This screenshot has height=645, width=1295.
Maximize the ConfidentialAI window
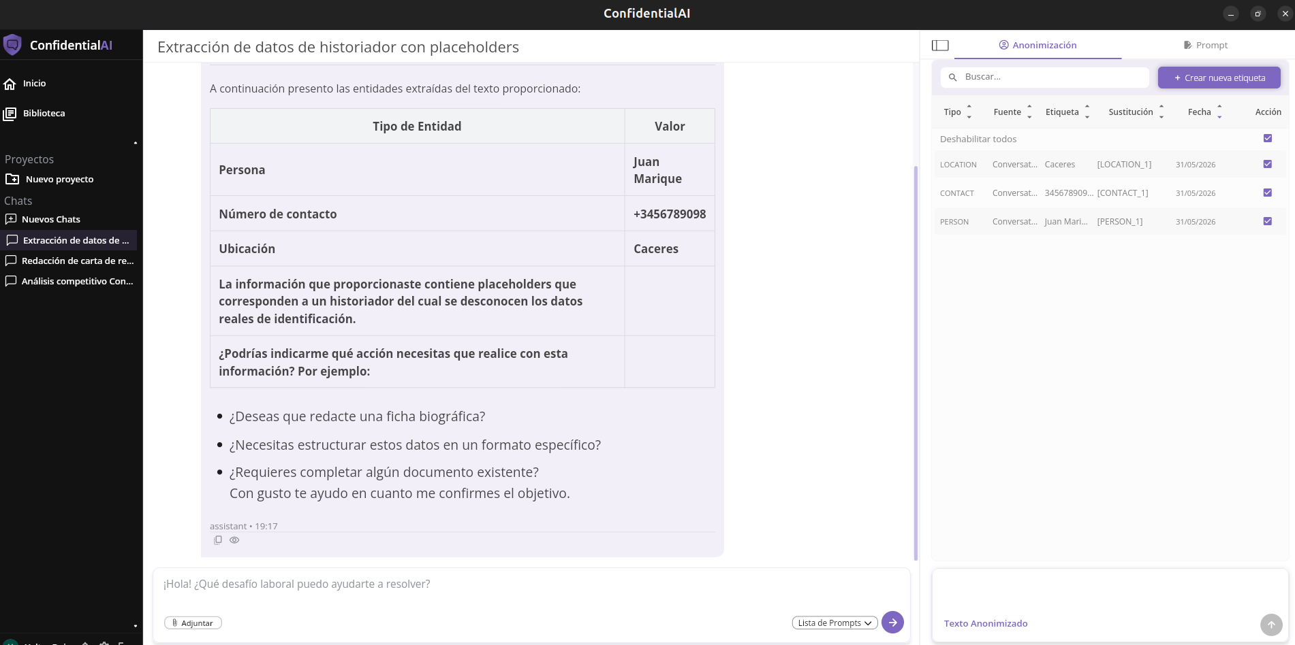[1258, 14]
